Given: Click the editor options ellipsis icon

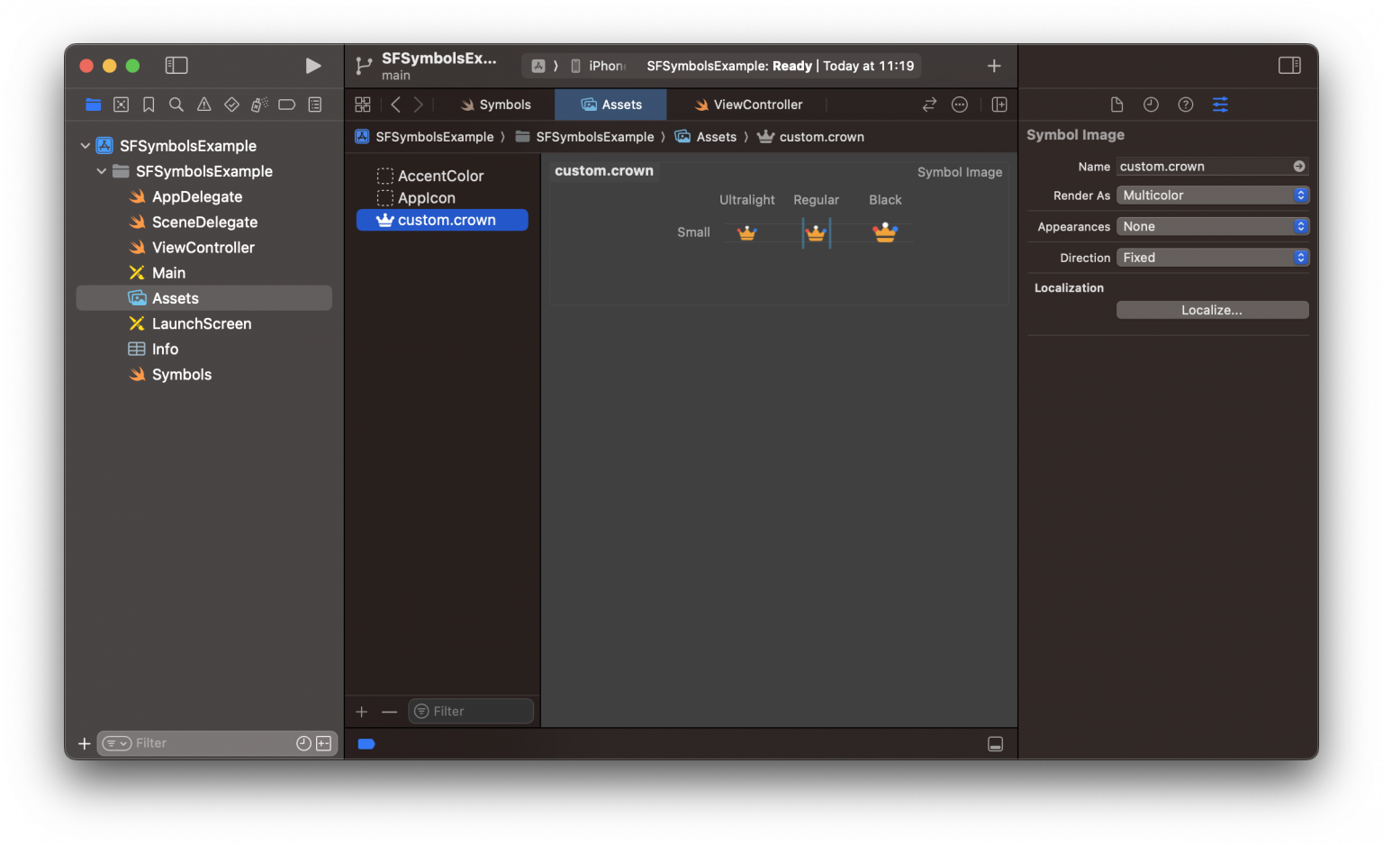Looking at the screenshot, I should pyautogui.click(x=959, y=104).
